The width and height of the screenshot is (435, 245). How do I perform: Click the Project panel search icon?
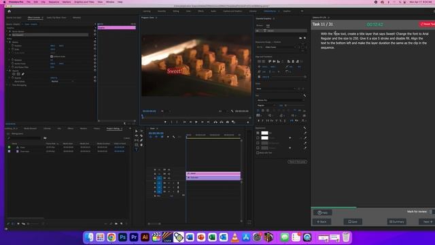(9, 138)
